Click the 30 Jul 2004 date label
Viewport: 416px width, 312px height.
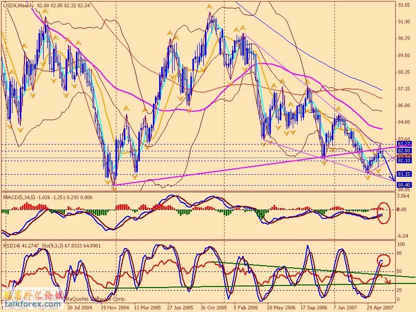click(80, 307)
